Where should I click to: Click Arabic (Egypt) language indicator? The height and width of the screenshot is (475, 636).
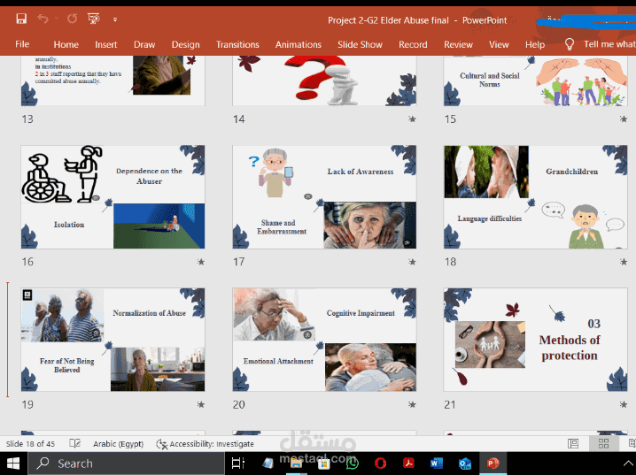pos(118,444)
